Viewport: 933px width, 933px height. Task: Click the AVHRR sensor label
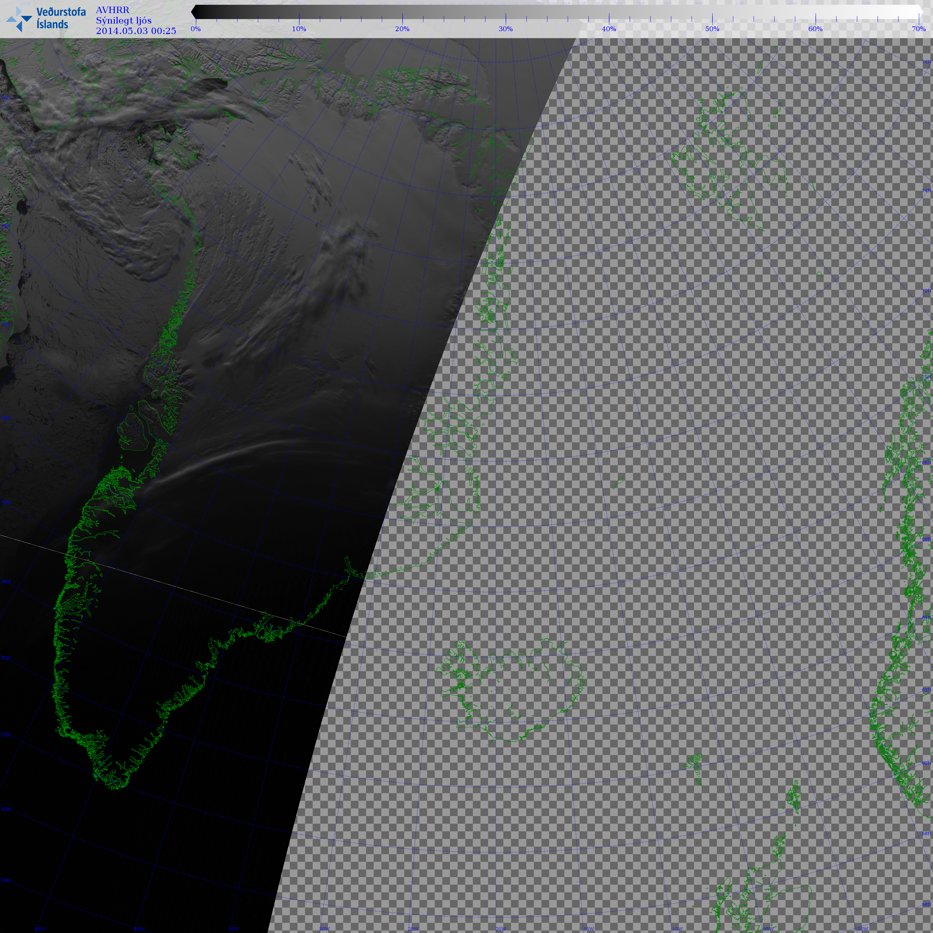112,10
